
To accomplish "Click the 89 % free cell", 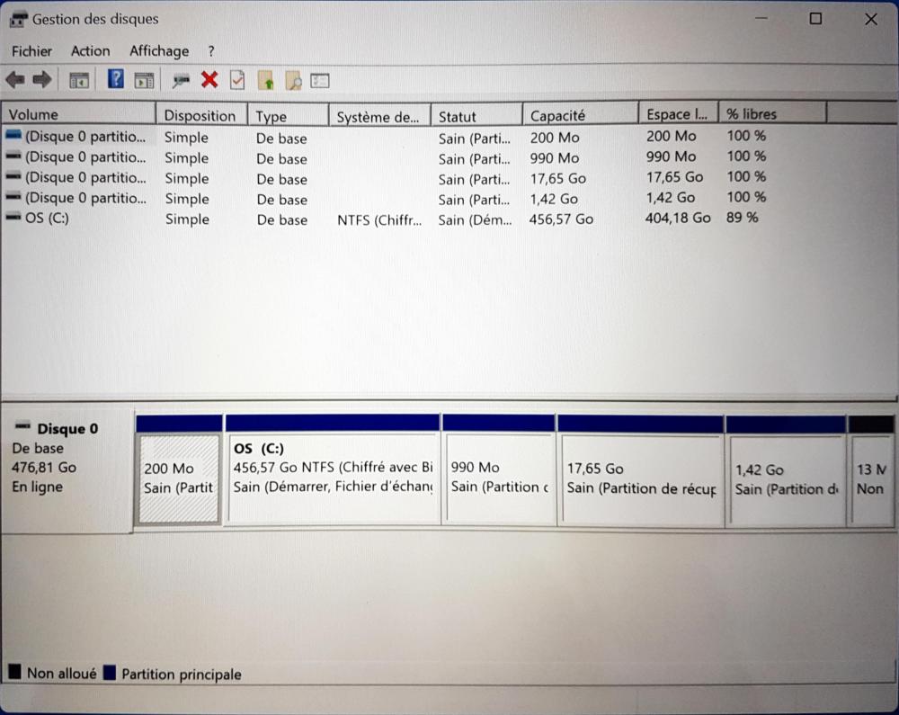I will pos(742,218).
